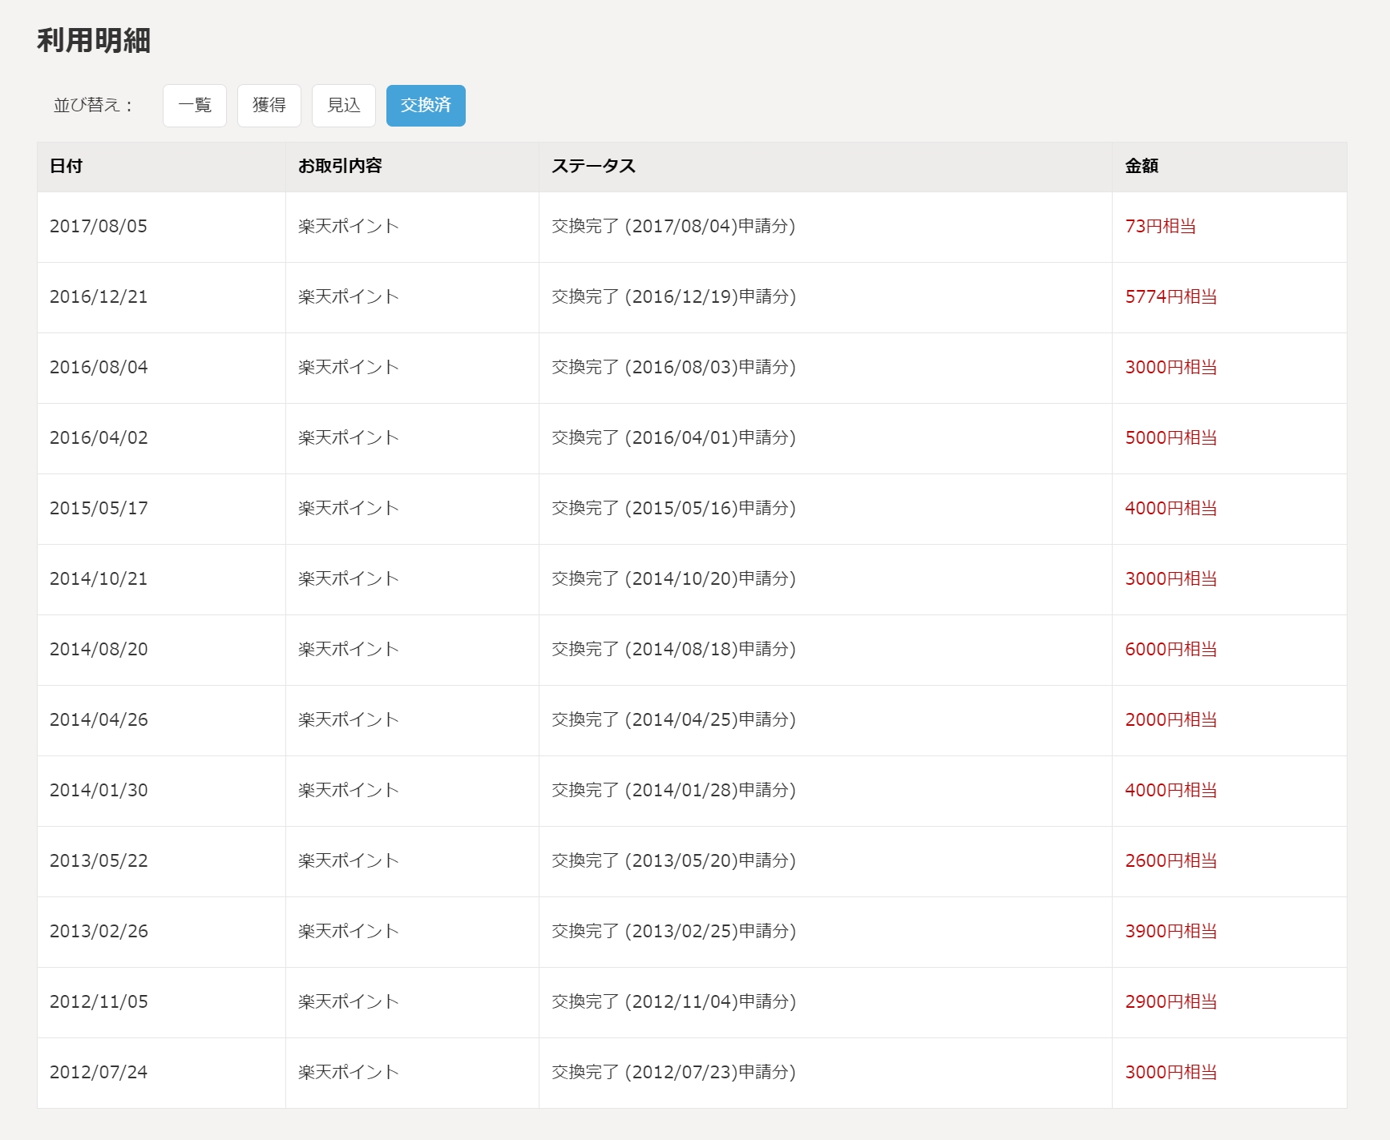Click the ステータス column header

coord(593,167)
